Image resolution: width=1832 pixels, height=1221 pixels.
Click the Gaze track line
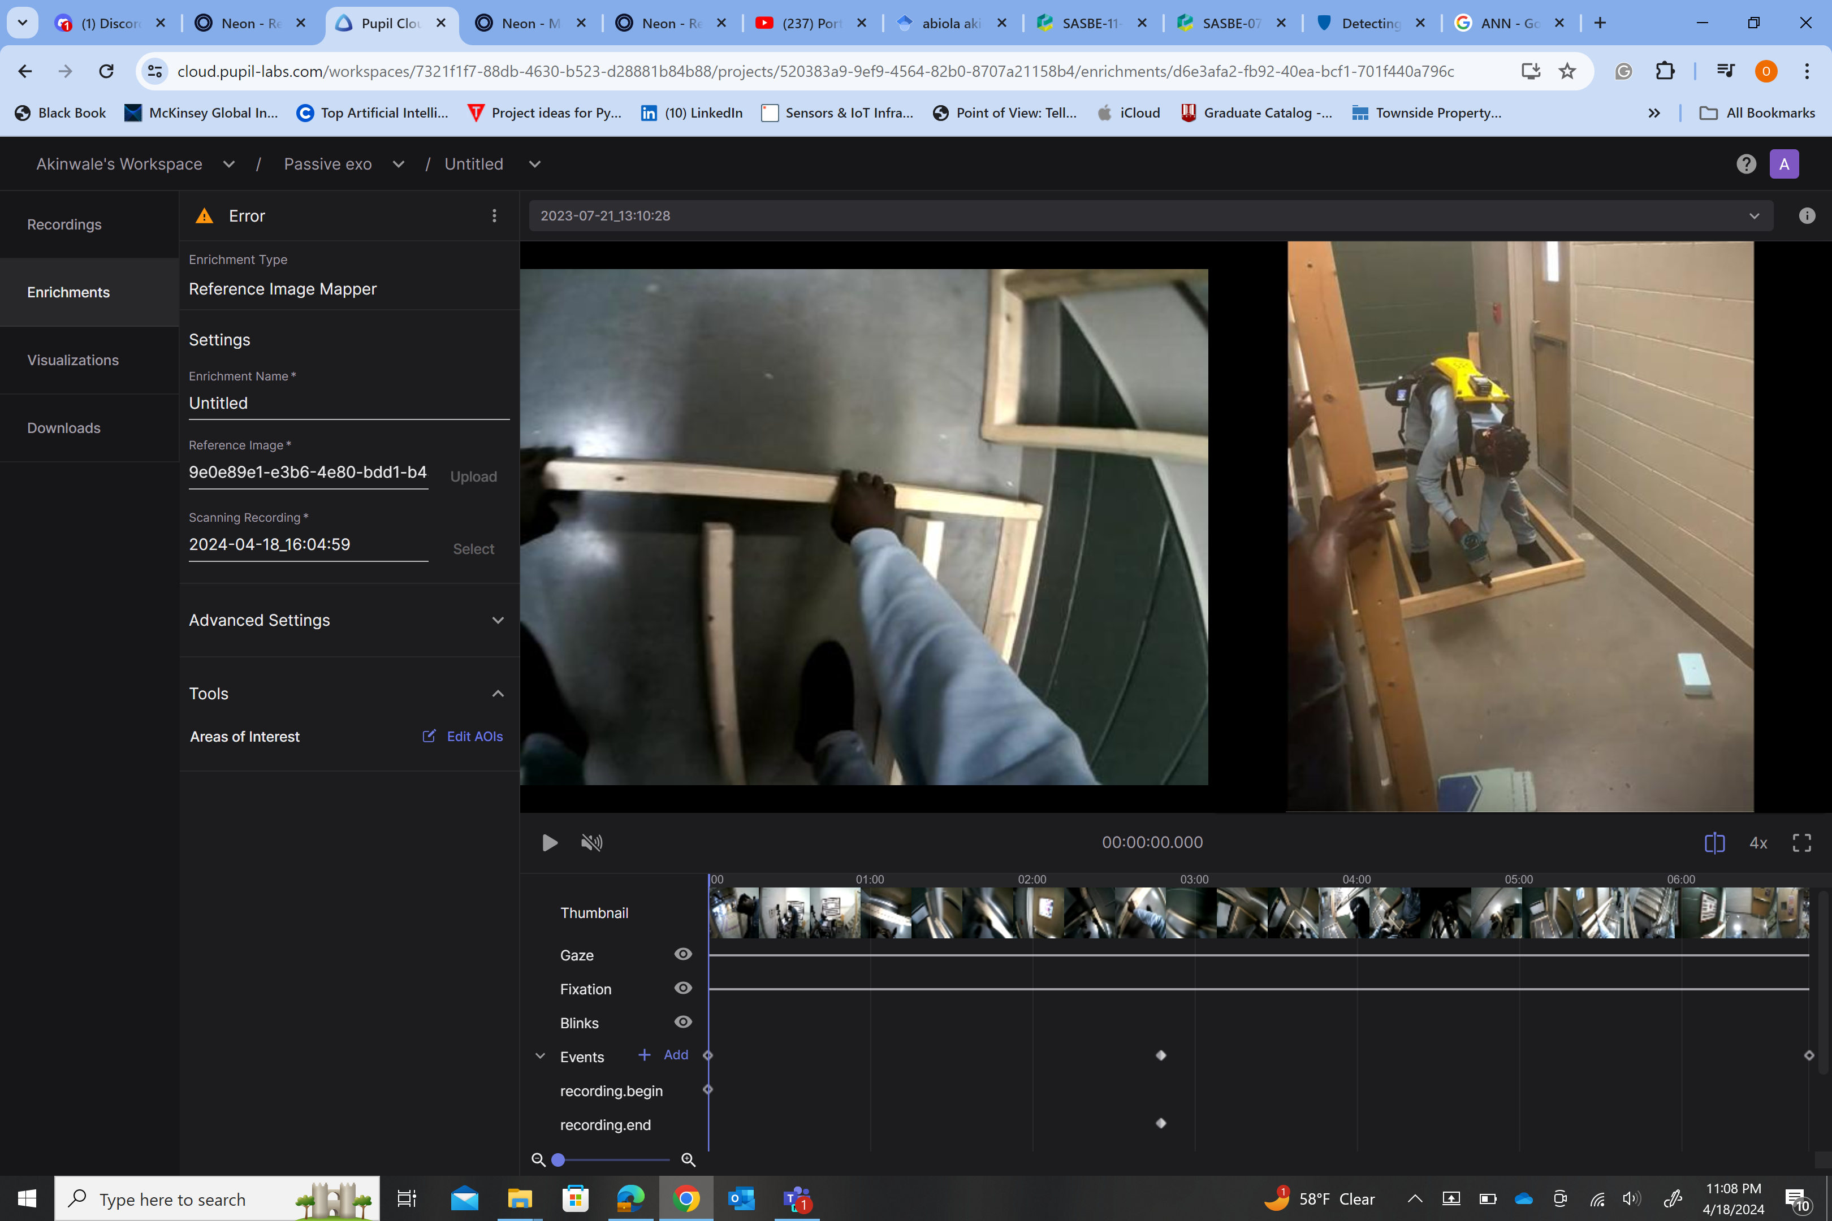pyautogui.click(x=1258, y=955)
